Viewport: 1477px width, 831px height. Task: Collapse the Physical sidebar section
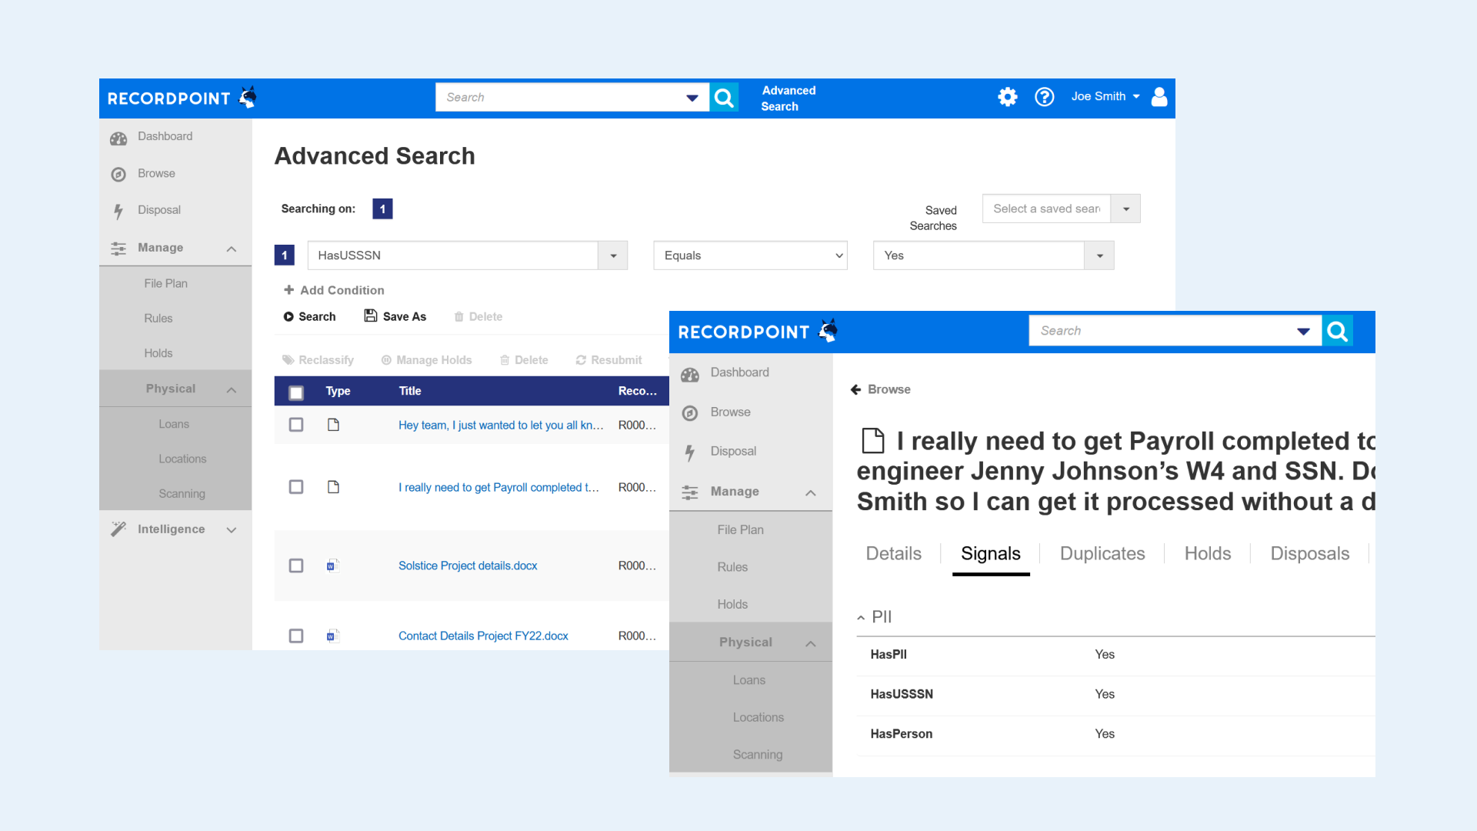click(232, 389)
